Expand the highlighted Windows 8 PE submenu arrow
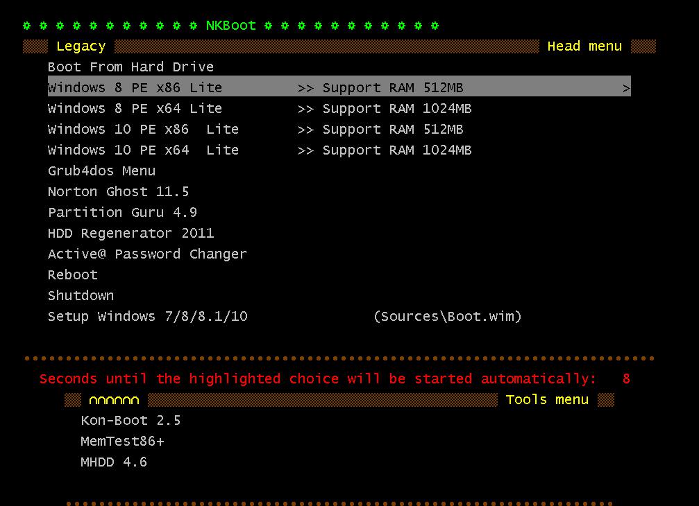This screenshot has height=506, width=699. [627, 87]
